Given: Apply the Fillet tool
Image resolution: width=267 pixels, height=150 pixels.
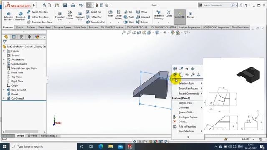Looking at the screenshot, I should coord(111,14).
